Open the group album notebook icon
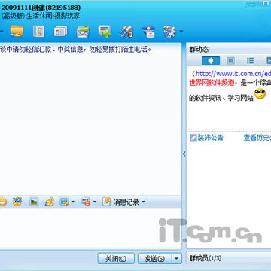Screen dimensions: 271x271 (38, 32)
